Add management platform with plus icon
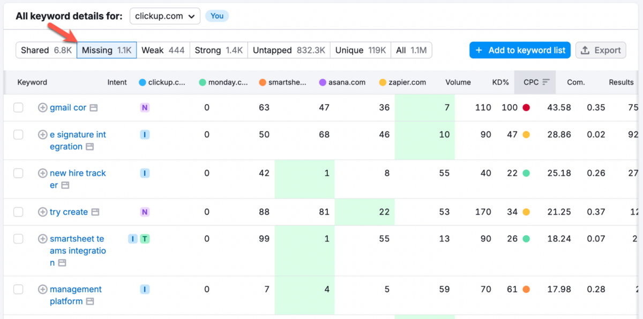This screenshot has width=643, height=319. point(42,290)
